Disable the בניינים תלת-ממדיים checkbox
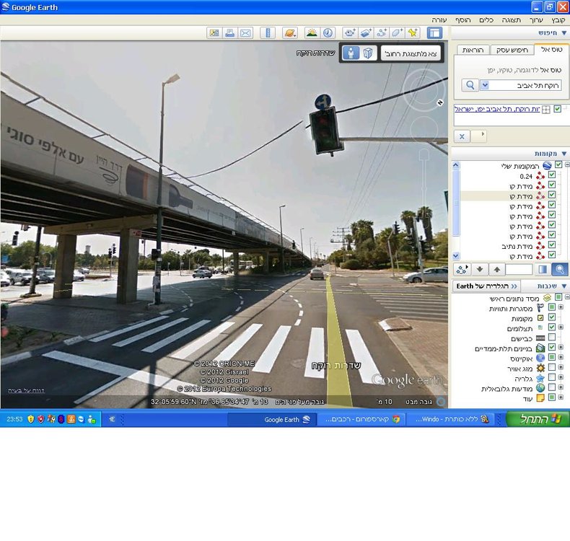The image size is (570, 541). click(552, 347)
